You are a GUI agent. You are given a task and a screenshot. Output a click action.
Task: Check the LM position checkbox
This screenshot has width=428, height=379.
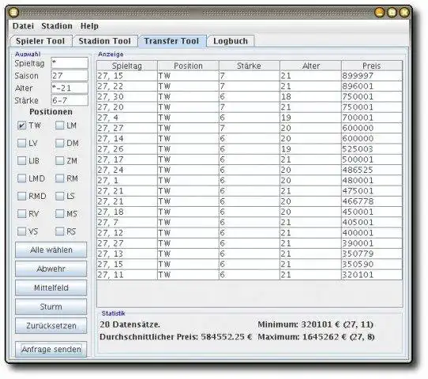click(x=59, y=126)
